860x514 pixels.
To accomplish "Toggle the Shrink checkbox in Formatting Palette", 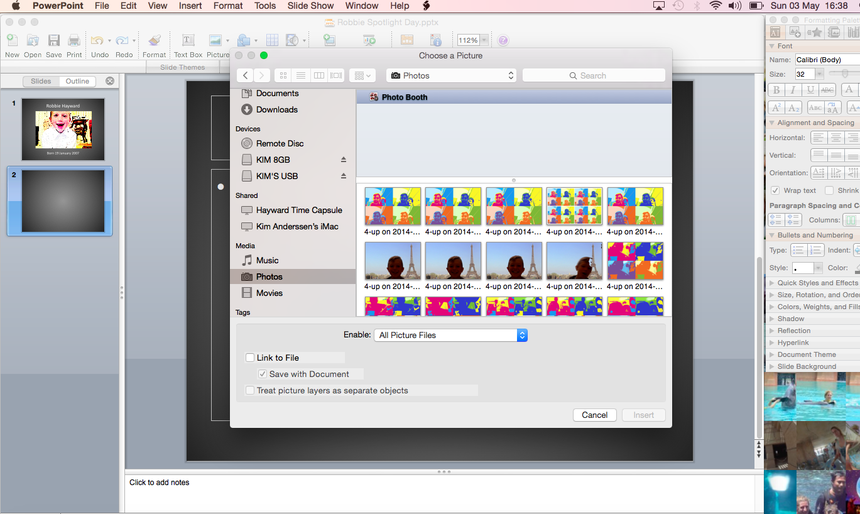I will click(x=829, y=190).
